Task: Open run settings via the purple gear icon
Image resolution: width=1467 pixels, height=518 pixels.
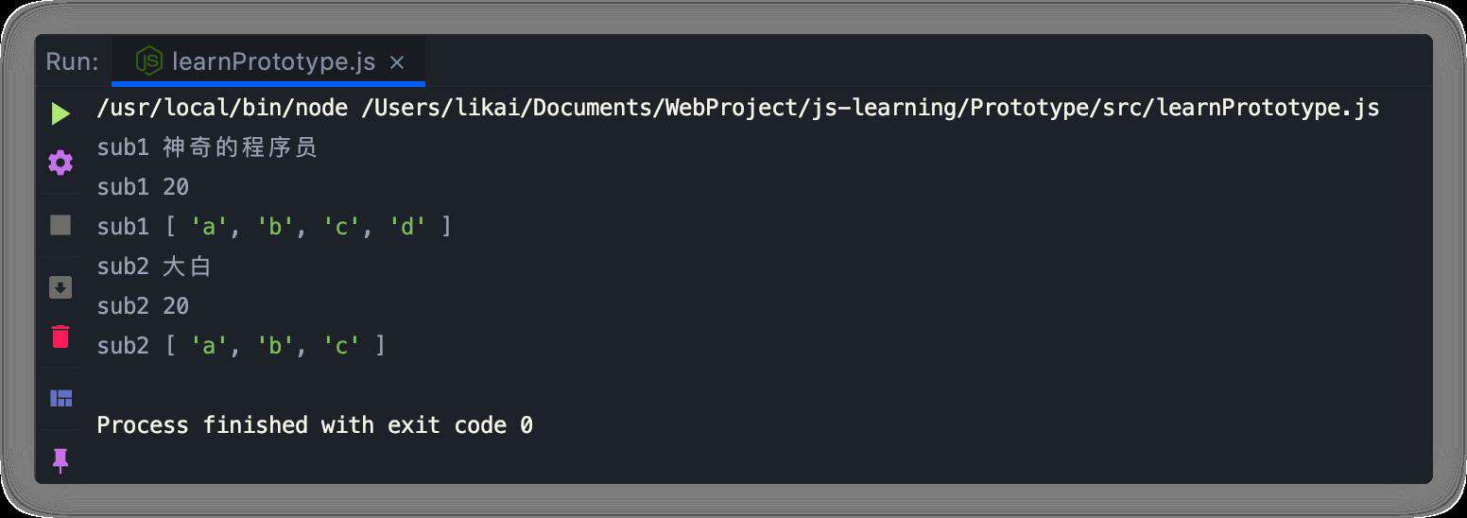Action: [x=60, y=163]
